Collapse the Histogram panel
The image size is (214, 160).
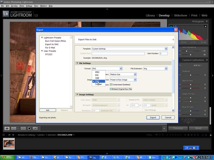coord(207,21)
